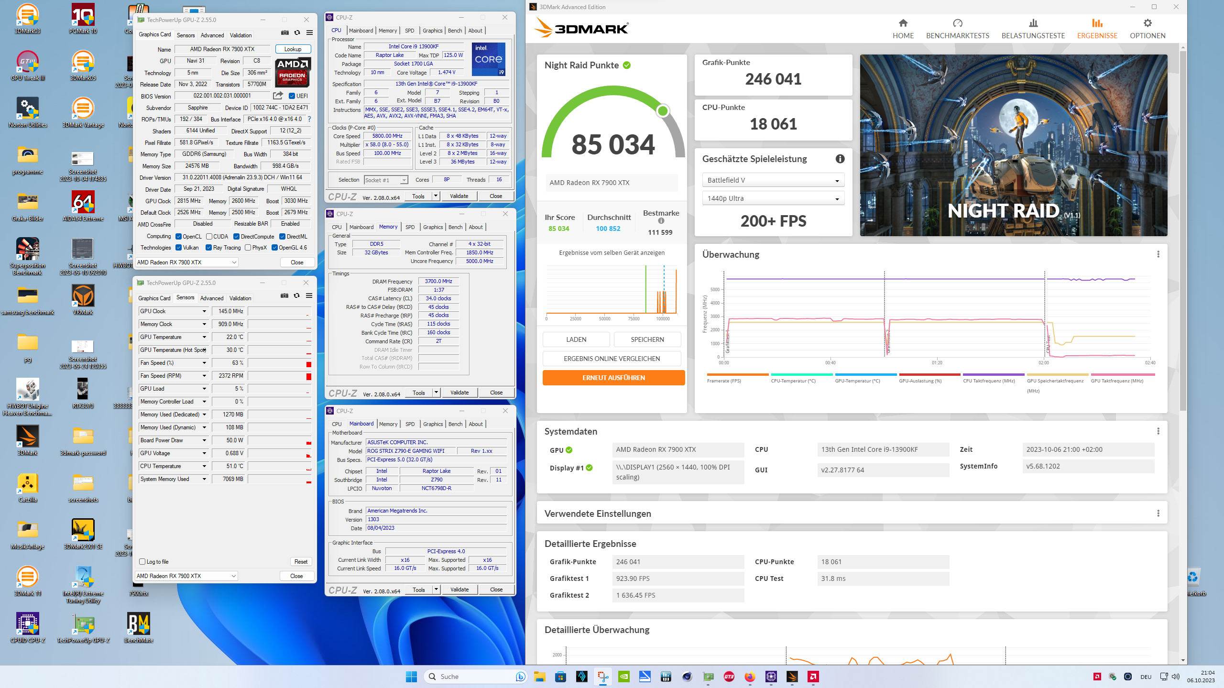Image resolution: width=1224 pixels, height=688 pixels.
Task: Select GPU Tweak III desktop icon
Action: (28, 66)
